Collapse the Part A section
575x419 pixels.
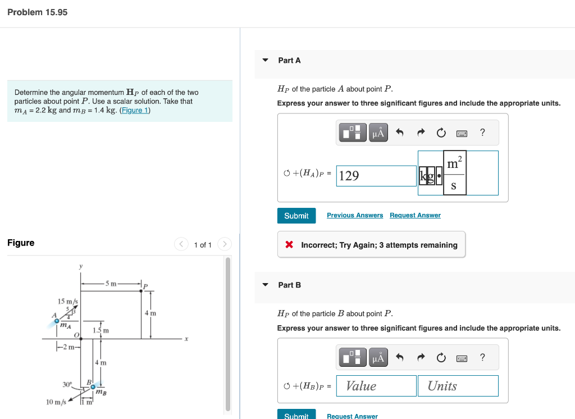[x=265, y=60]
